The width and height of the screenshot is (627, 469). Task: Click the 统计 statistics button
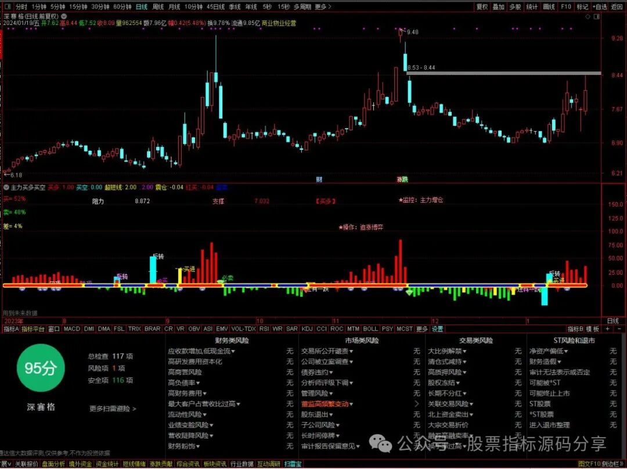tap(532, 7)
